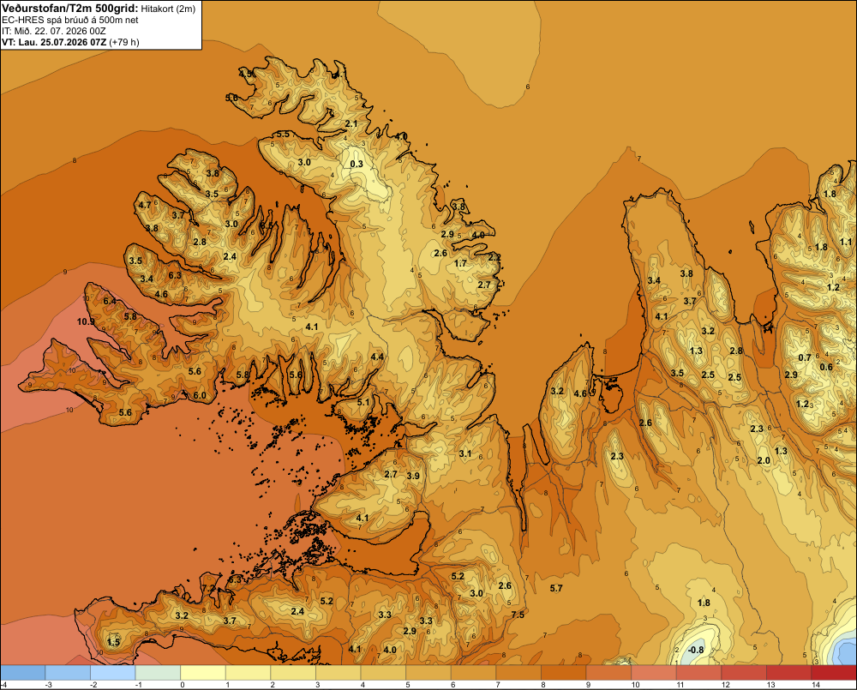Click the legend swatch between 10 and 11

pos(654,673)
